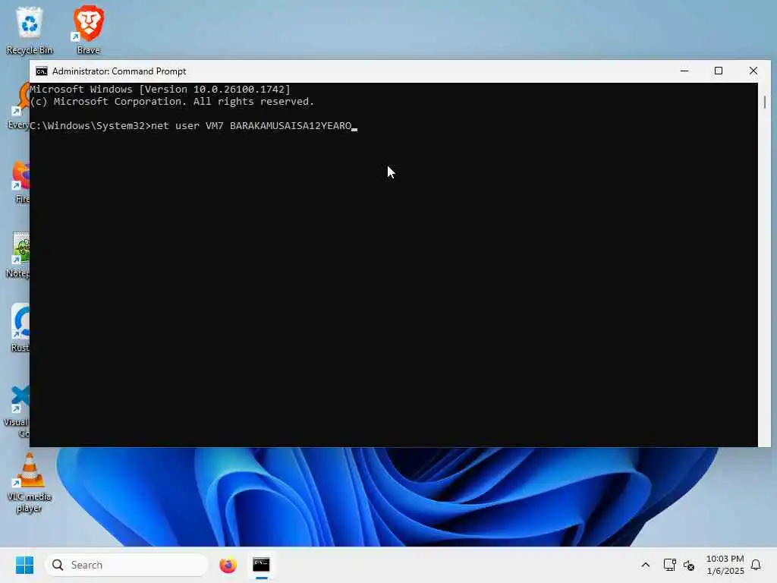The height and width of the screenshot is (583, 777).
Task: Click the muted volume tray icon
Action: coord(689,565)
